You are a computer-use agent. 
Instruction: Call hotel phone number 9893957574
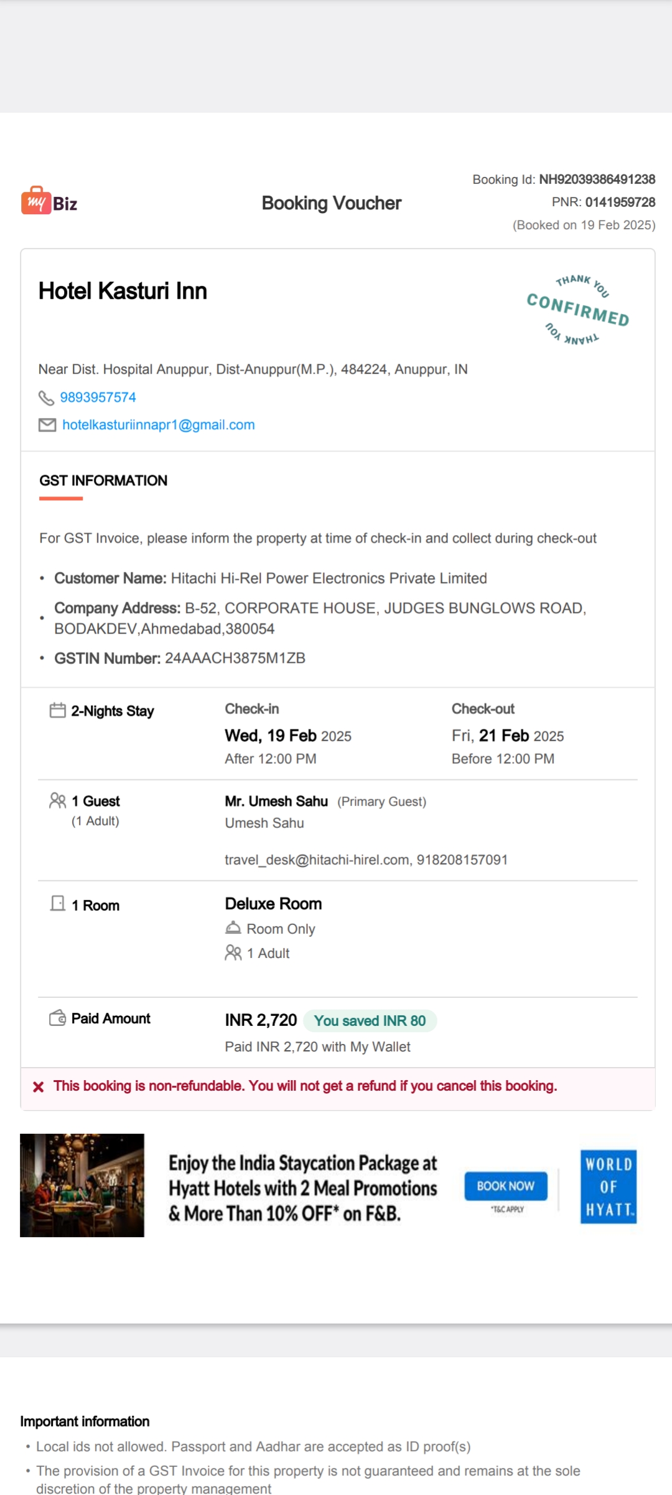click(x=98, y=397)
